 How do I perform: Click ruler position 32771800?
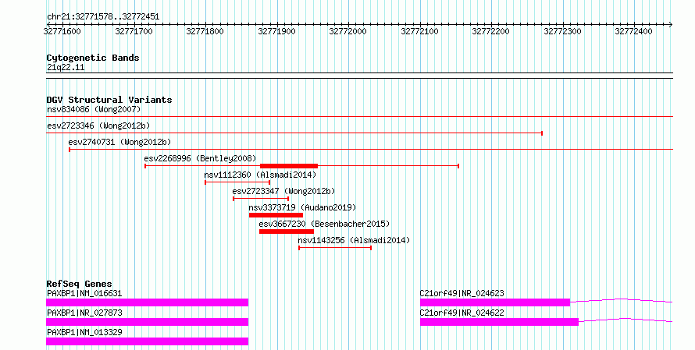tap(205, 31)
